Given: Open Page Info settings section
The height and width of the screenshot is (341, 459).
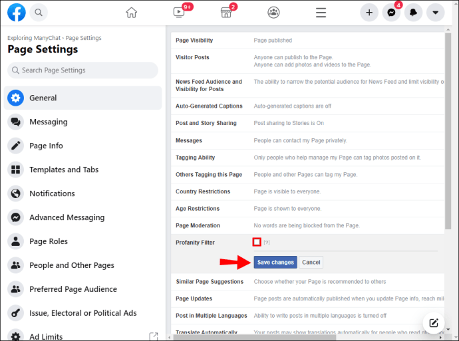Looking at the screenshot, I should (83, 146).
